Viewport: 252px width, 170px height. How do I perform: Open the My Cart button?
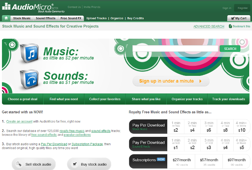pyautogui.click(x=239, y=18)
